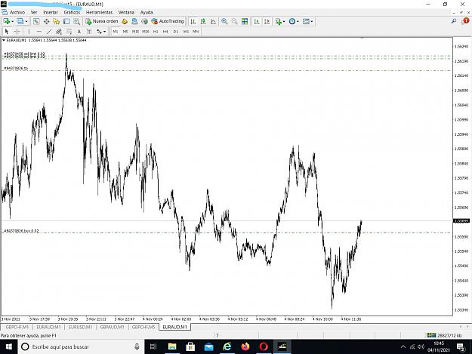
Task: Open the MetaEditor yellow book icon
Action: pos(125,21)
